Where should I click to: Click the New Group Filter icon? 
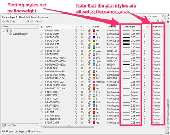(x=8, y=21)
